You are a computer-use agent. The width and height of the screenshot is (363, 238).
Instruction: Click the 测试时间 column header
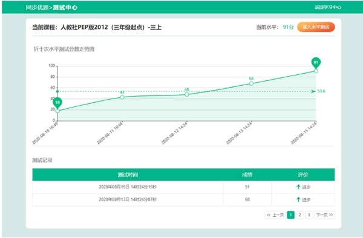point(128,175)
